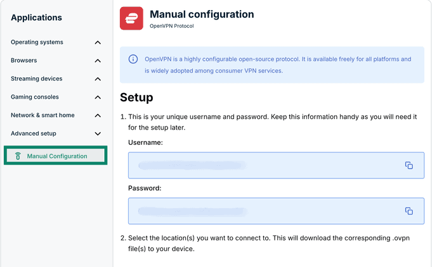Click the OpenVPN highly configurable notice text

[x=278, y=65]
